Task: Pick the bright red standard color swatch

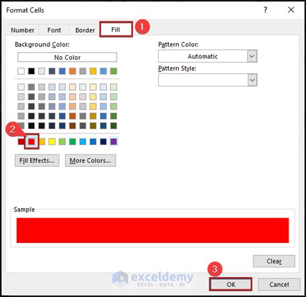Action: point(32,142)
